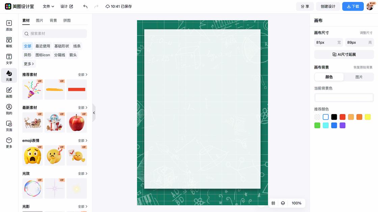Select the snowman gift box element
The width and height of the screenshot is (378, 212).
pos(55,122)
